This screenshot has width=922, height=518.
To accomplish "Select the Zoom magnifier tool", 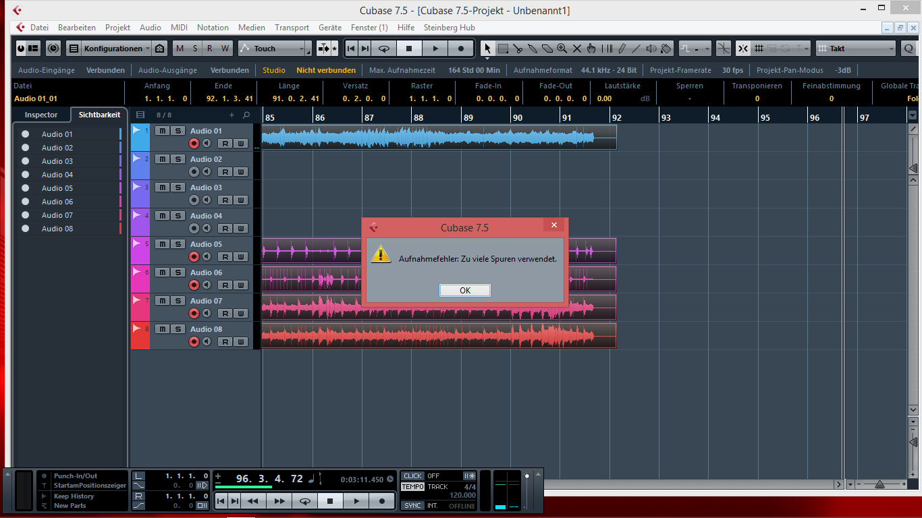I will (562, 49).
